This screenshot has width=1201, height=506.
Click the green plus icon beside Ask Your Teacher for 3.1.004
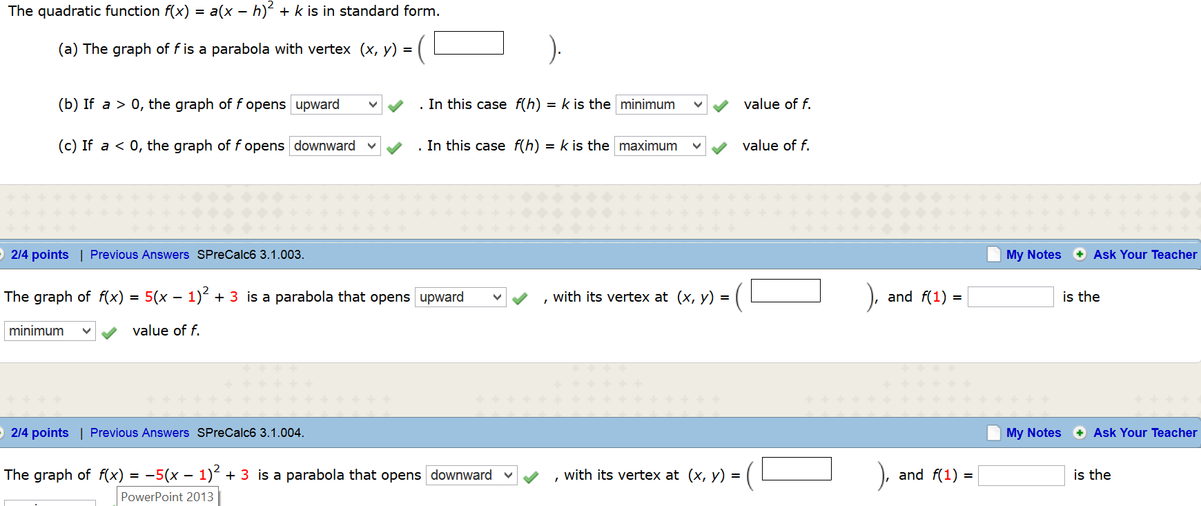(x=1080, y=432)
